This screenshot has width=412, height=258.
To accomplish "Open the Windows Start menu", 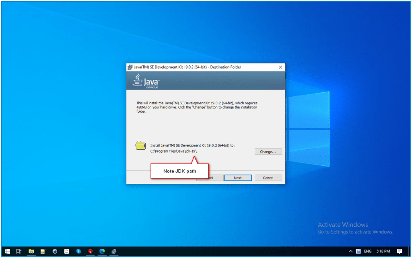I will 7,251.
